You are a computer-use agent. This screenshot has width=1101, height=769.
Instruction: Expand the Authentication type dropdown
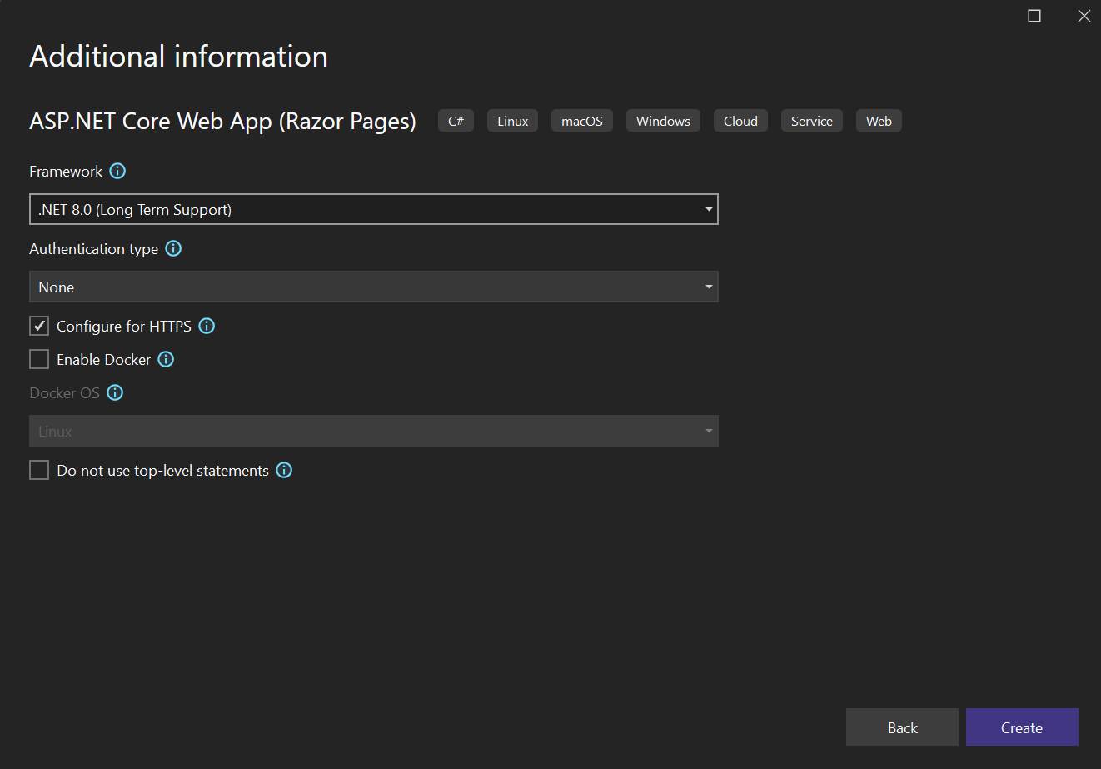pyautogui.click(x=373, y=287)
